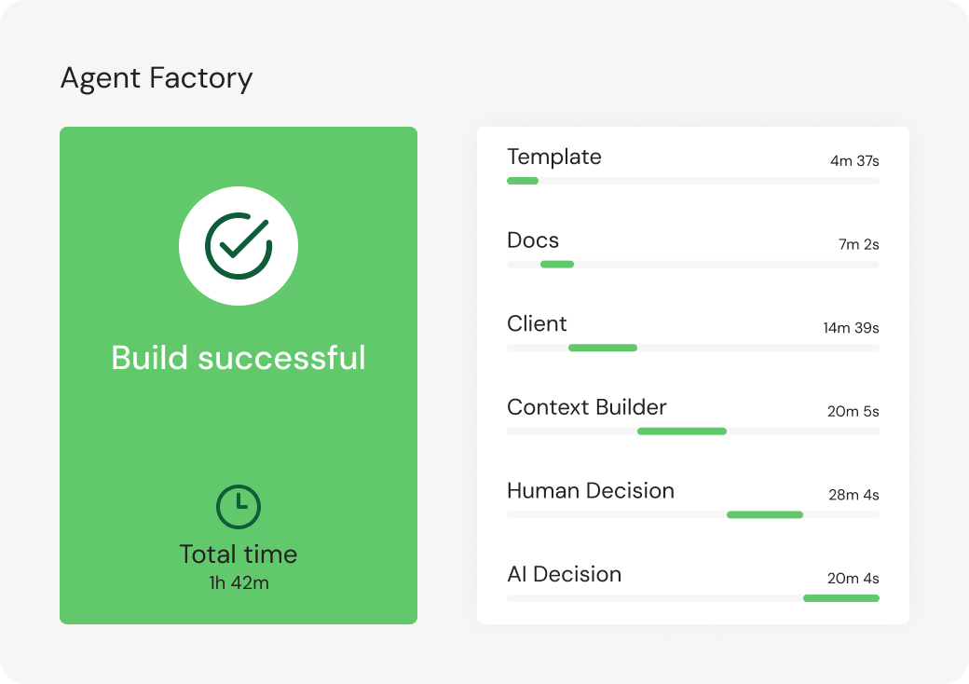This screenshot has width=969, height=684.
Task: Click the Client progress bar segment
Action: tap(603, 348)
